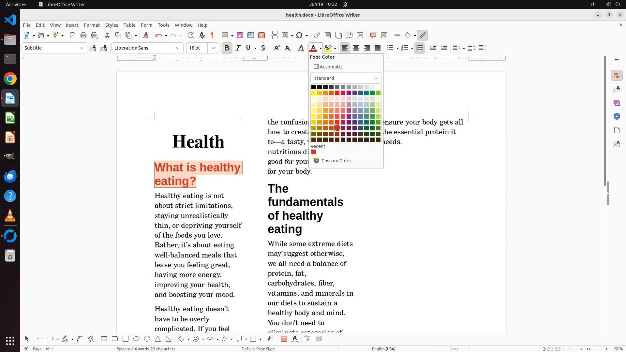Click the Insert Special Character omega icon
Image resolution: width=626 pixels, height=352 pixels.
tap(299, 36)
